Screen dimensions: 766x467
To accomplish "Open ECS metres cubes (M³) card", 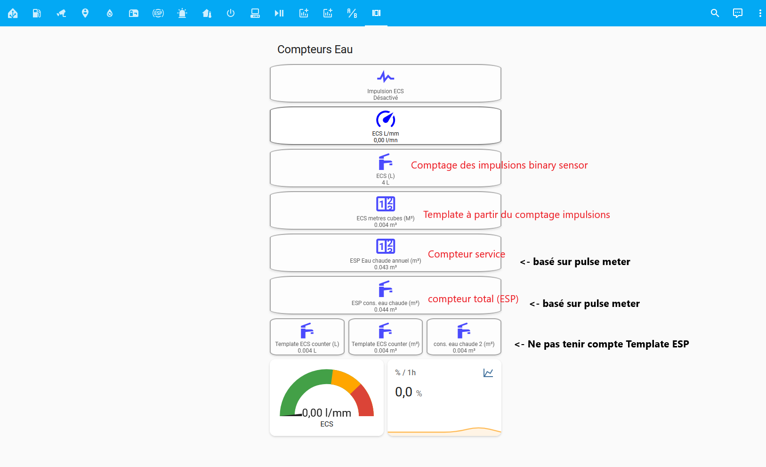I will (386, 210).
